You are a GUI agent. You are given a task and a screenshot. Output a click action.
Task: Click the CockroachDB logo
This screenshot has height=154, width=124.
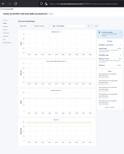coord(7,9)
